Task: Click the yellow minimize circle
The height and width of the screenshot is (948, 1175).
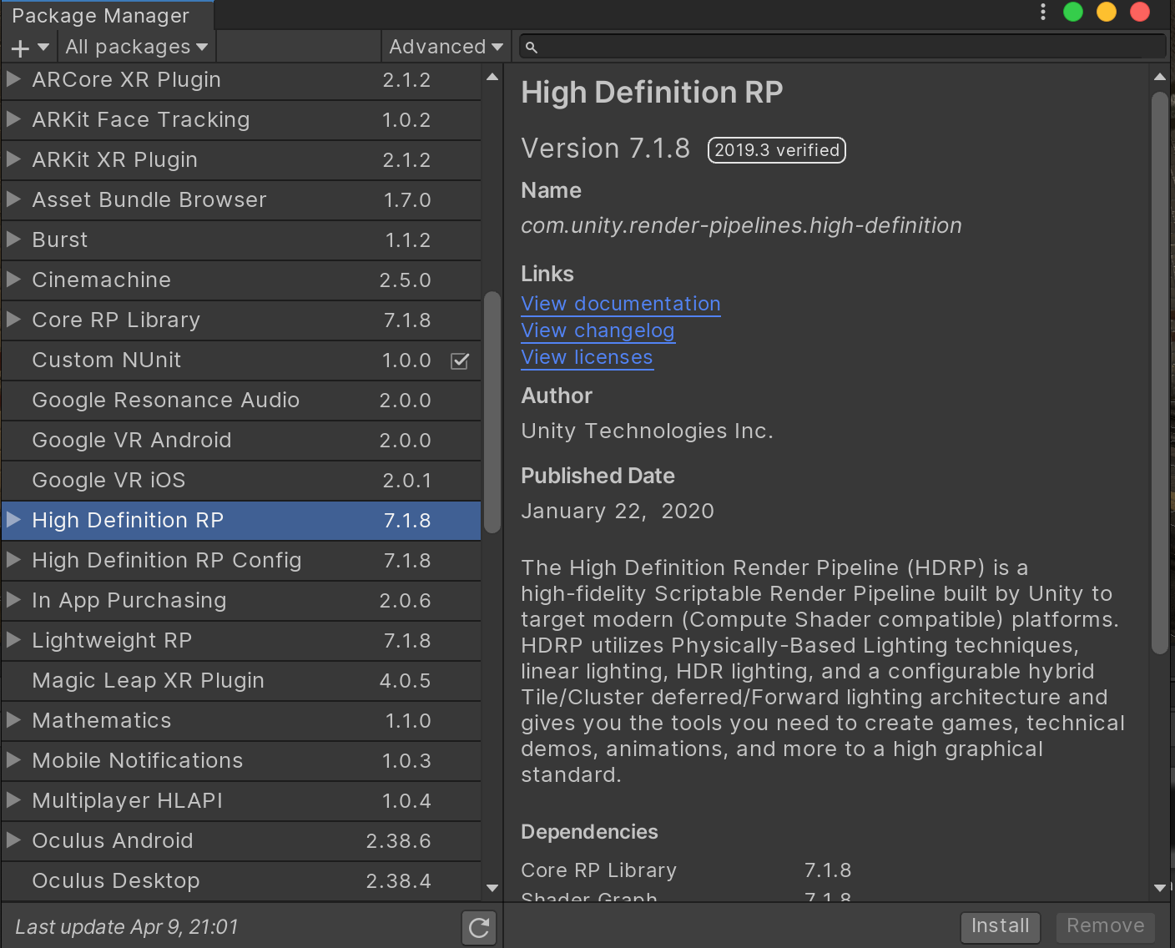Action: pos(1106,12)
